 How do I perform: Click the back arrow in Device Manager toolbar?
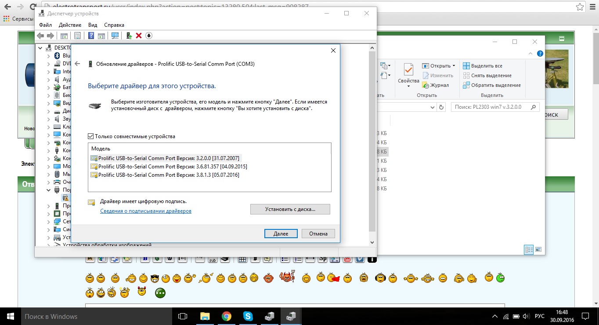[x=40, y=36]
